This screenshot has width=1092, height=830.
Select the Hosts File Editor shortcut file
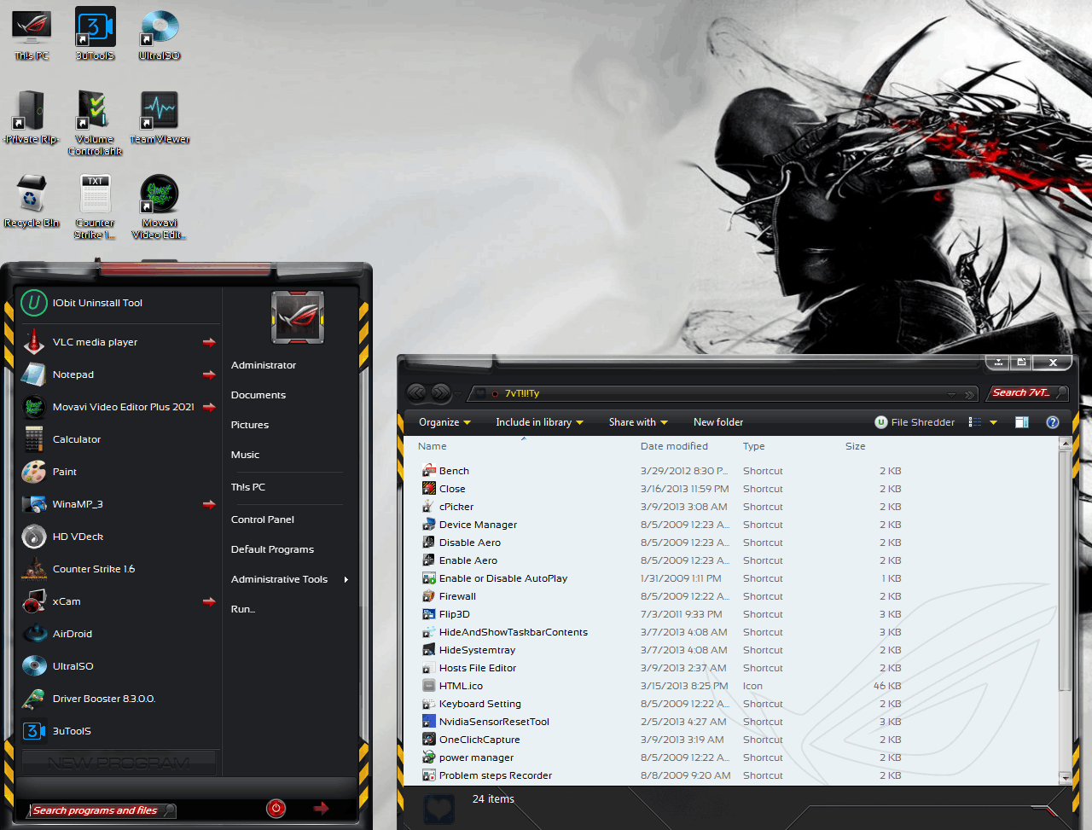coord(478,668)
